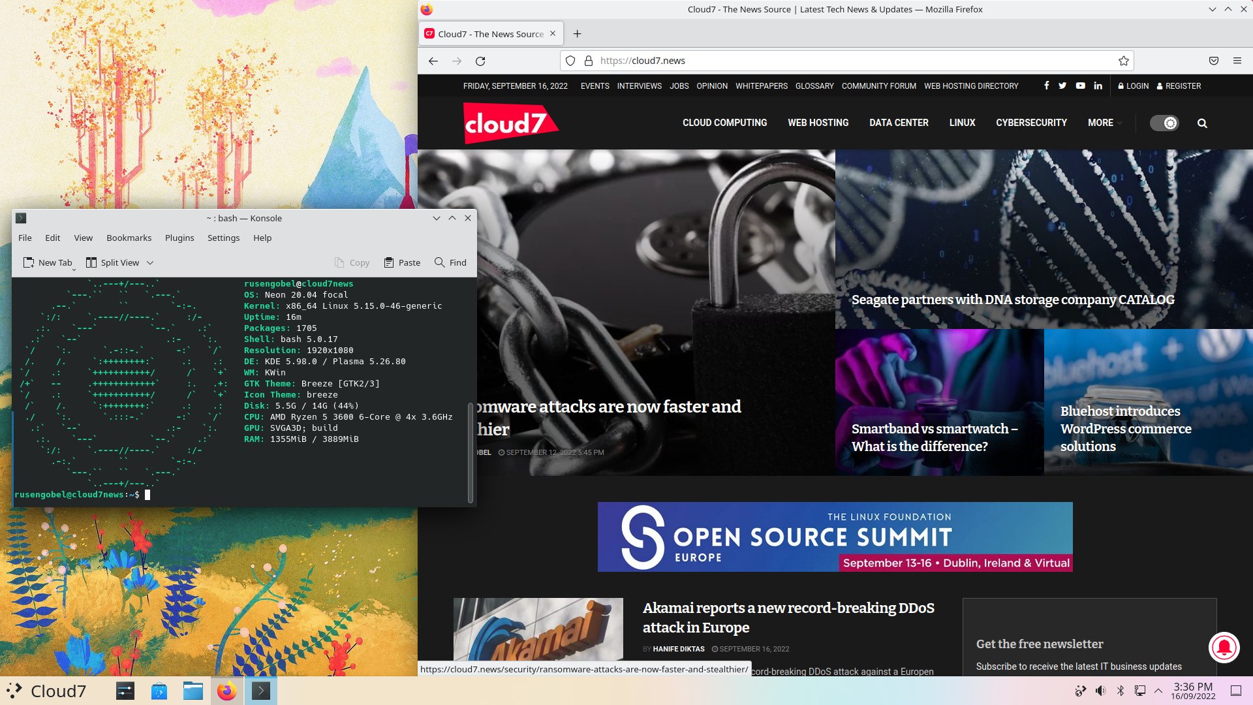Image resolution: width=1253 pixels, height=705 pixels.
Task: Open Konsole's Help menu
Action: click(262, 238)
